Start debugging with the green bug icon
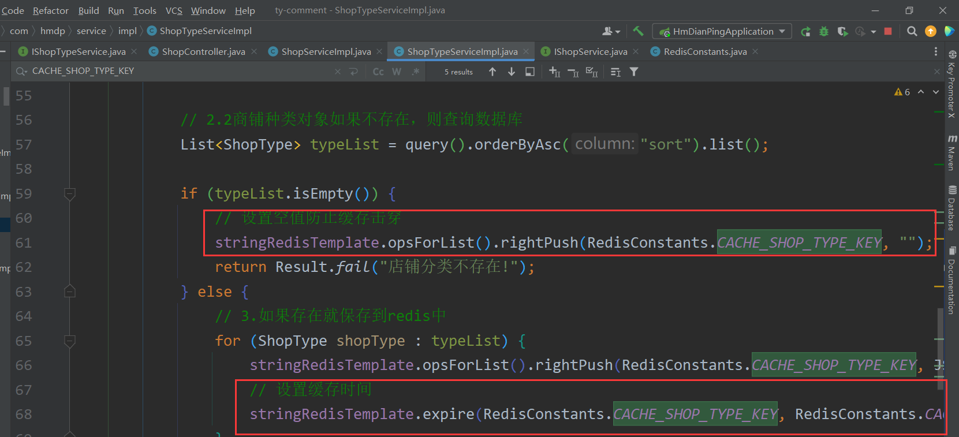959x437 pixels. tap(824, 31)
